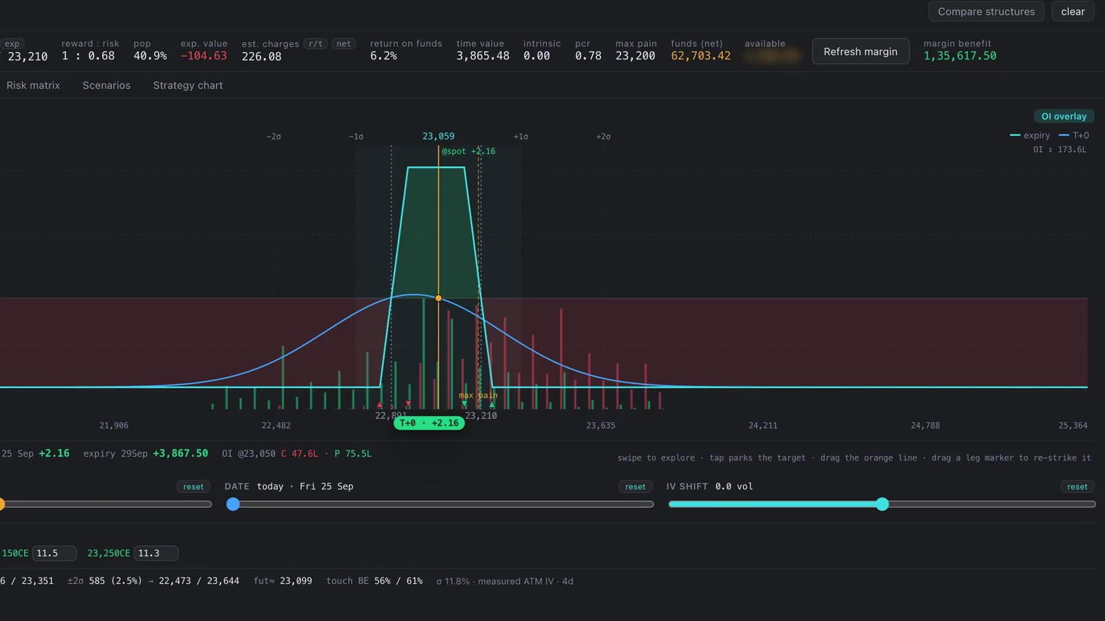The height and width of the screenshot is (621, 1105).
Task: Click the DATE today · Fri 25 Sep label
Action: pyautogui.click(x=289, y=486)
